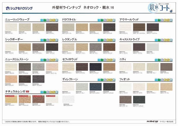Click the 45 badge in ナチュラルレンガ header
The height and width of the screenshot is (126, 178).
click(51, 92)
